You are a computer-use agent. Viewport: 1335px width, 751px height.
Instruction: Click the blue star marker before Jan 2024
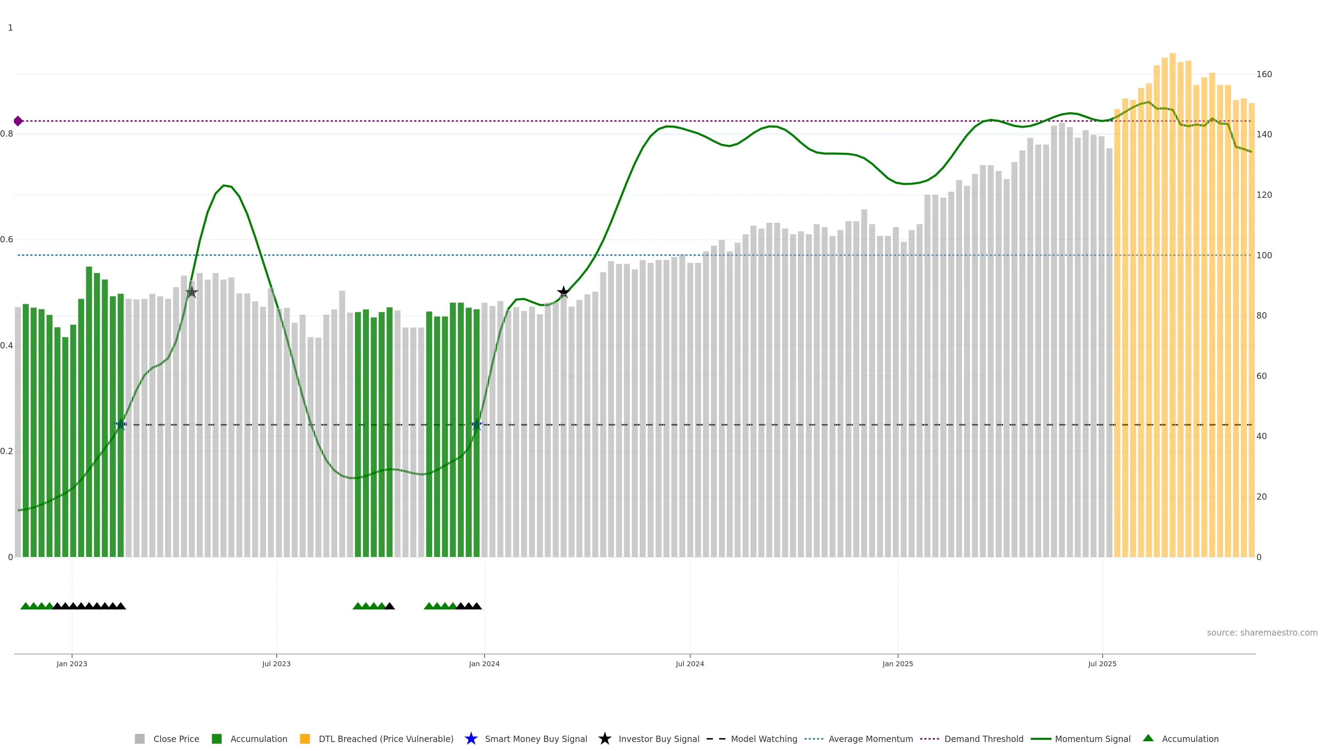click(x=477, y=425)
